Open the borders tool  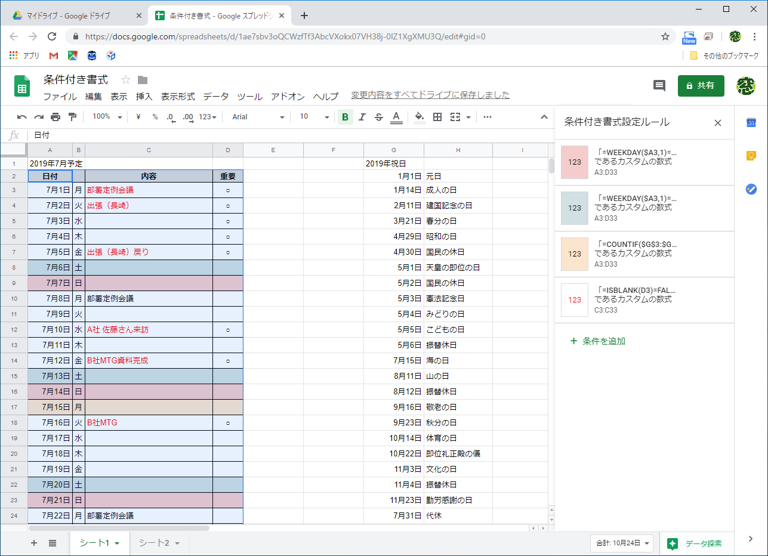click(437, 117)
